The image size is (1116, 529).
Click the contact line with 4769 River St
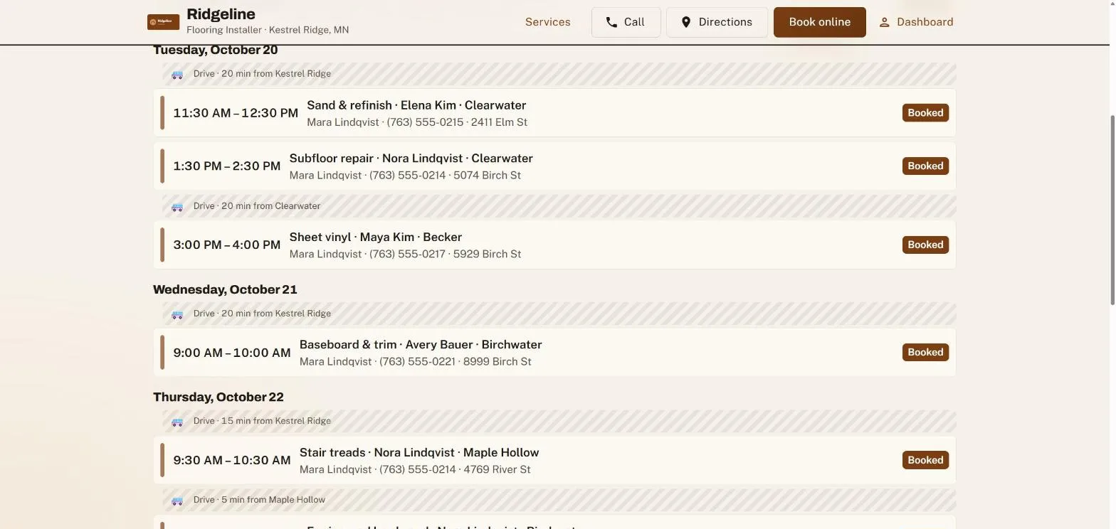click(x=415, y=470)
